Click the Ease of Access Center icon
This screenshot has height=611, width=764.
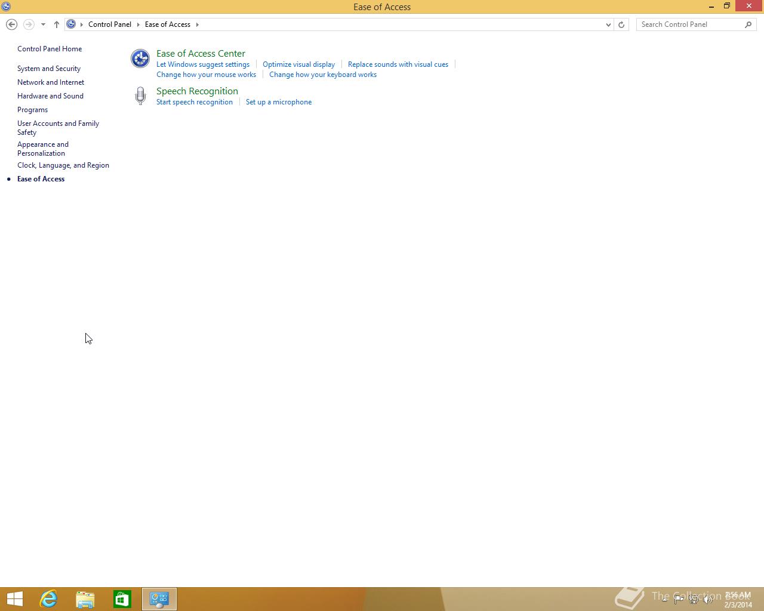click(x=140, y=58)
